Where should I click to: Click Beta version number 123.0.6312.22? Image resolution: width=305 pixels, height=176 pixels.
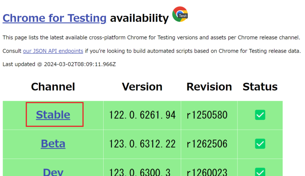coord(142,144)
